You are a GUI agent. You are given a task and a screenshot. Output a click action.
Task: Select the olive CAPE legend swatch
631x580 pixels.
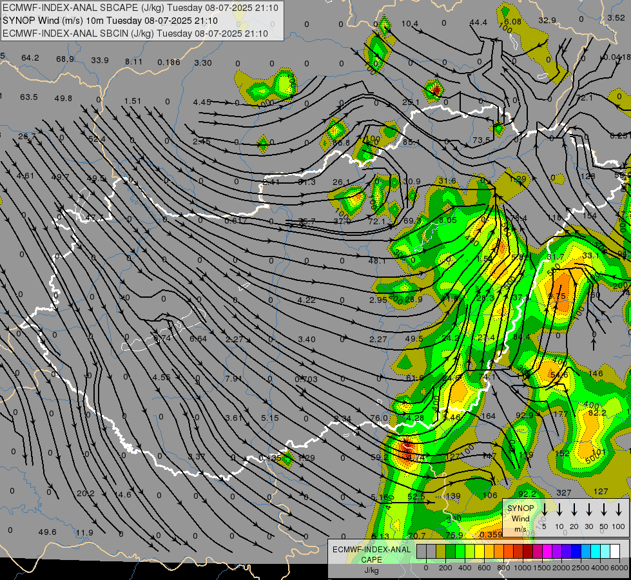pyautogui.click(x=441, y=552)
